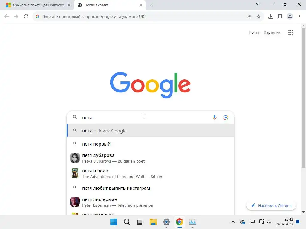The width and height of the screenshot is (306, 229).
Task: Open the touch keyboard tray icon
Action: tap(252, 222)
